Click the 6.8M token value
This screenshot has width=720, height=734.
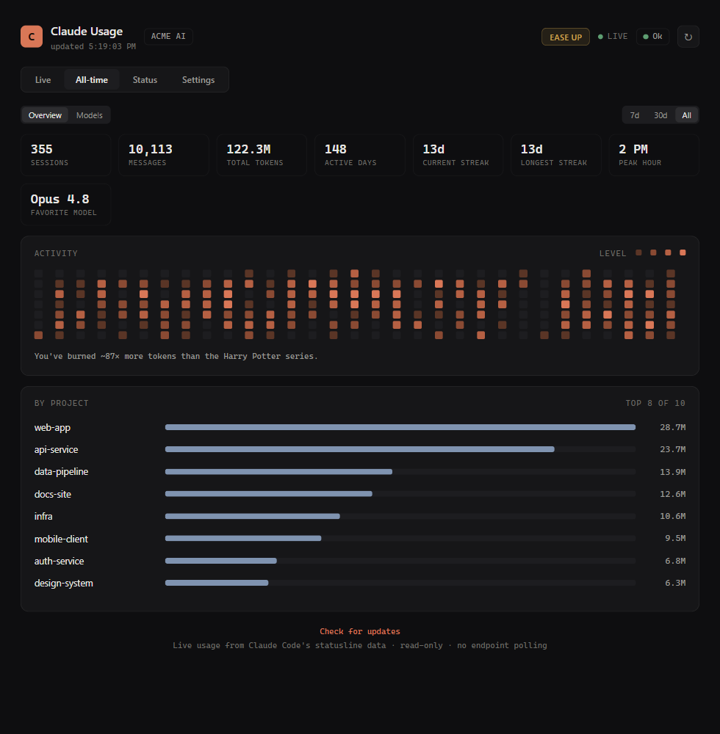(675, 561)
